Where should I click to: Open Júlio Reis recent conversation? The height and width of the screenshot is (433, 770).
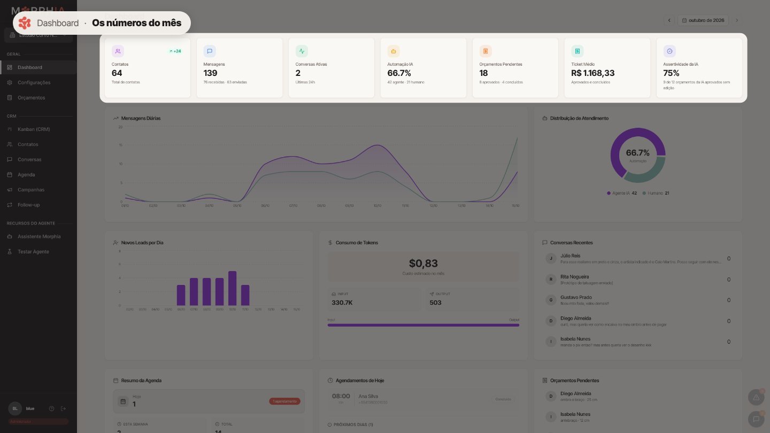638,259
